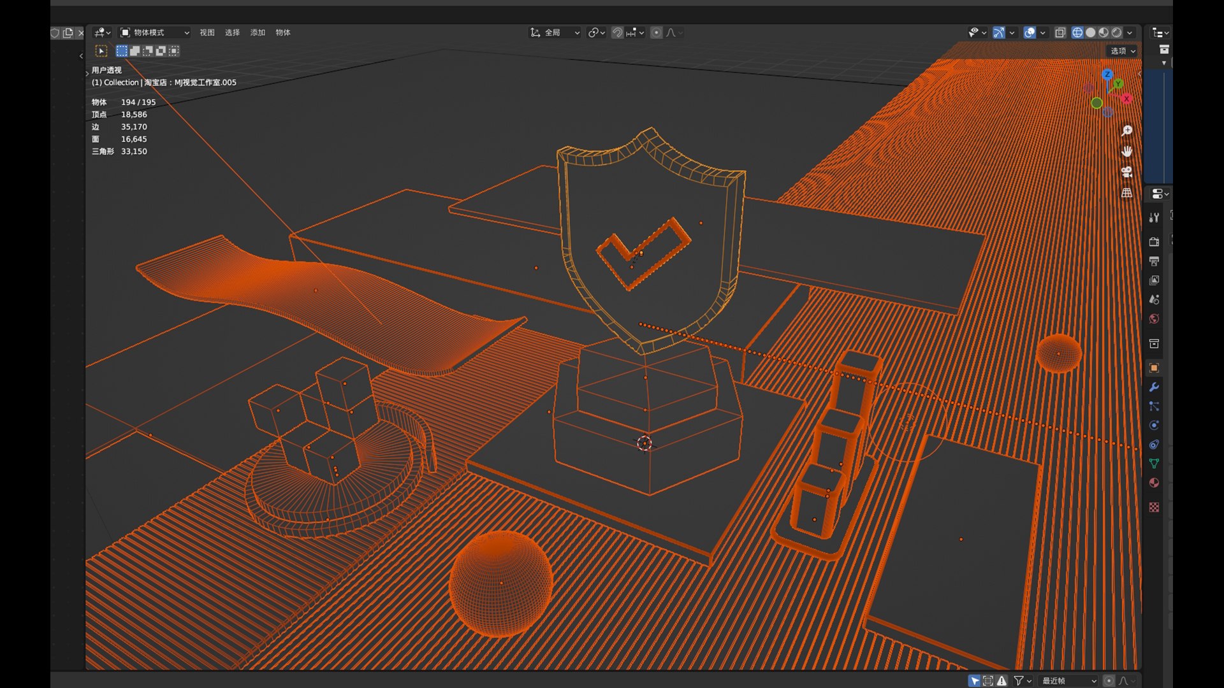The width and height of the screenshot is (1224, 688).
Task: Open the Collection properties tab
Action: (1154, 343)
